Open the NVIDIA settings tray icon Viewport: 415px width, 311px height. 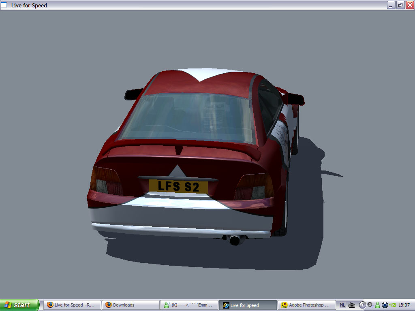click(392, 305)
